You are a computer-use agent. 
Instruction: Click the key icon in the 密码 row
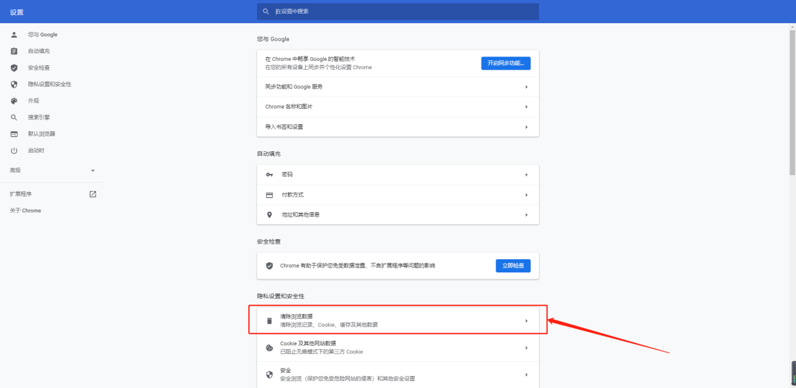click(270, 175)
